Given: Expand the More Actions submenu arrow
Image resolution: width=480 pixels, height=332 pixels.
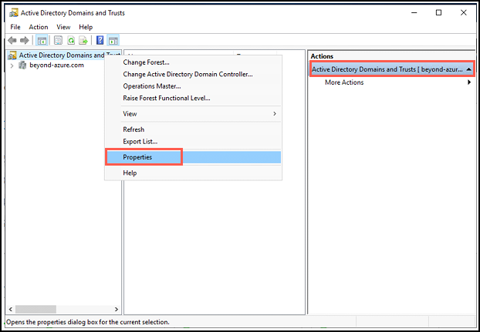Looking at the screenshot, I should [x=469, y=82].
